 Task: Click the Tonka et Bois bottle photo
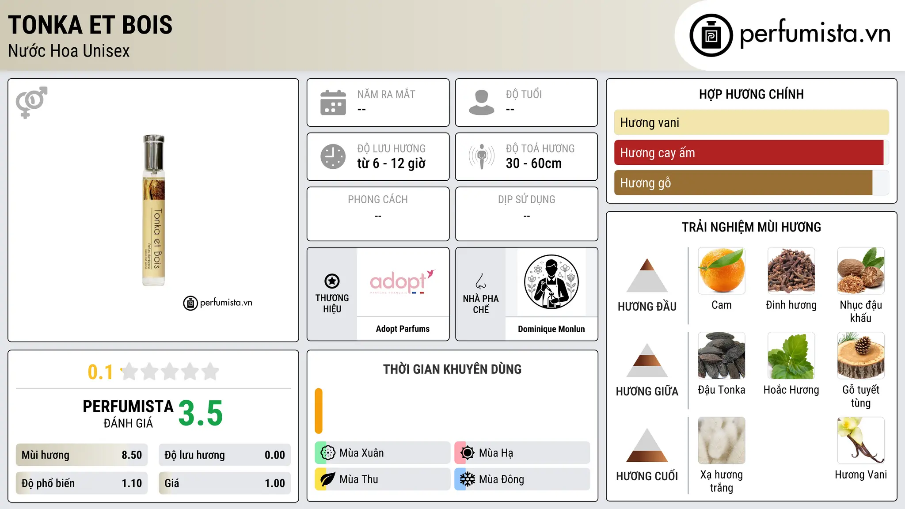tap(153, 210)
